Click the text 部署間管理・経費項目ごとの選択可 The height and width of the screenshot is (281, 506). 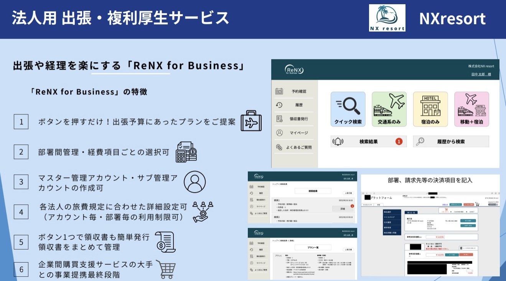tap(104, 152)
